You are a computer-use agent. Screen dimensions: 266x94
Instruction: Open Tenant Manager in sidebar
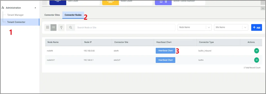click(15, 15)
